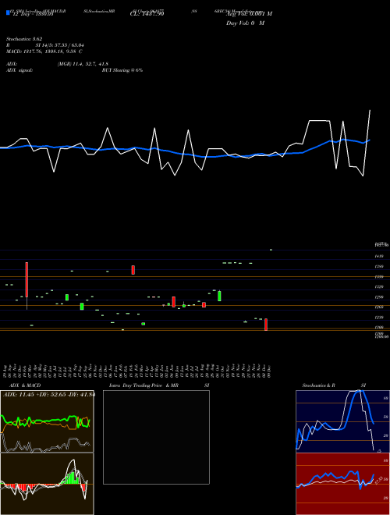Open the ADX indicator chart with green and orange lines
The height and width of the screenshot is (515, 390).
47,421
